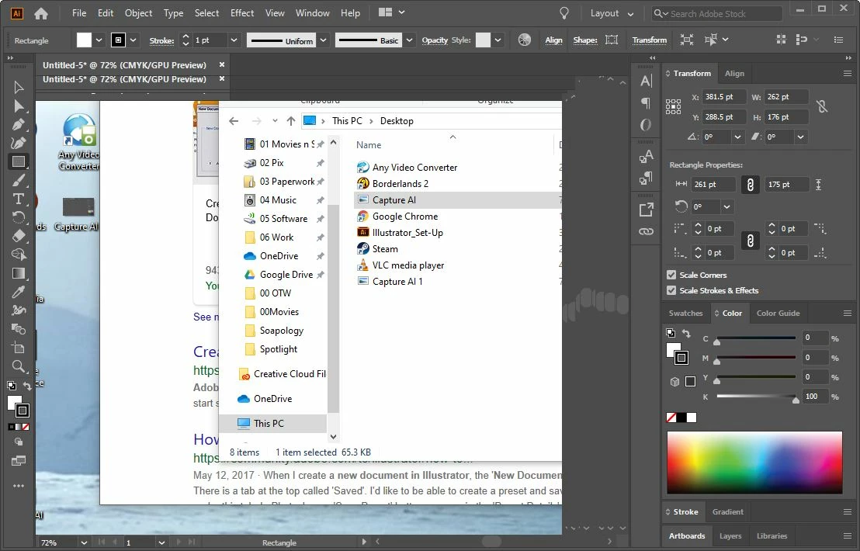Open zoom level dropdown at 72%

[x=84, y=542]
